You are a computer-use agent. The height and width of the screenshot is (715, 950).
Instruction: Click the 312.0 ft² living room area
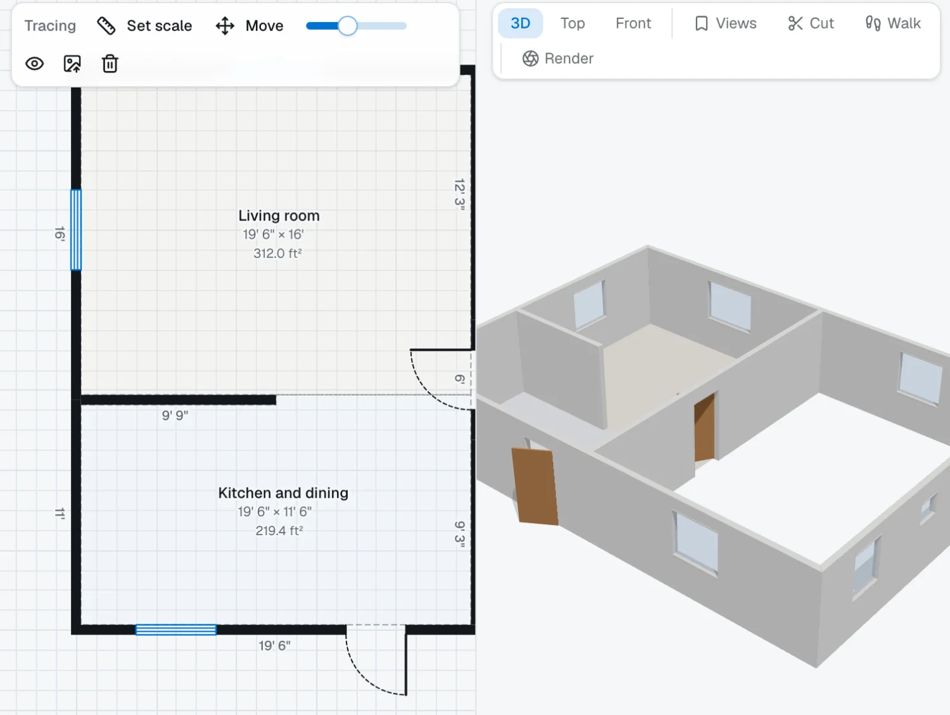pos(278,253)
